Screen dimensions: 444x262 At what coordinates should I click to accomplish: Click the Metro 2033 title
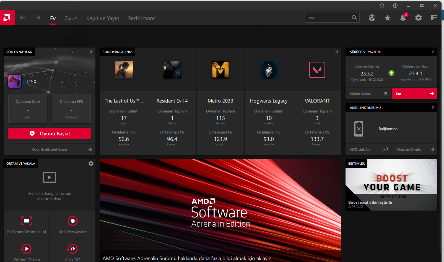(x=220, y=101)
